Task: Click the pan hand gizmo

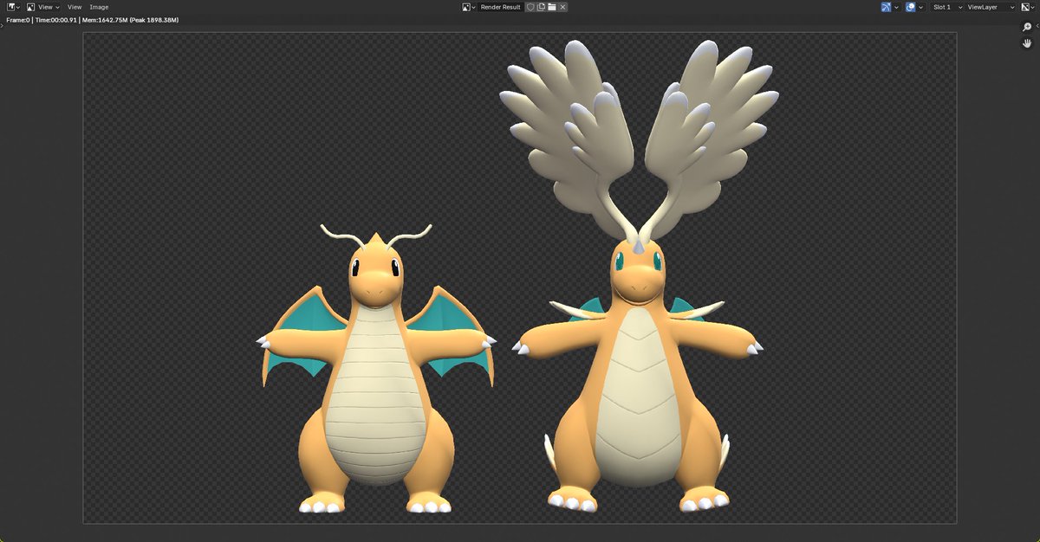Action: pyautogui.click(x=1027, y=43)
